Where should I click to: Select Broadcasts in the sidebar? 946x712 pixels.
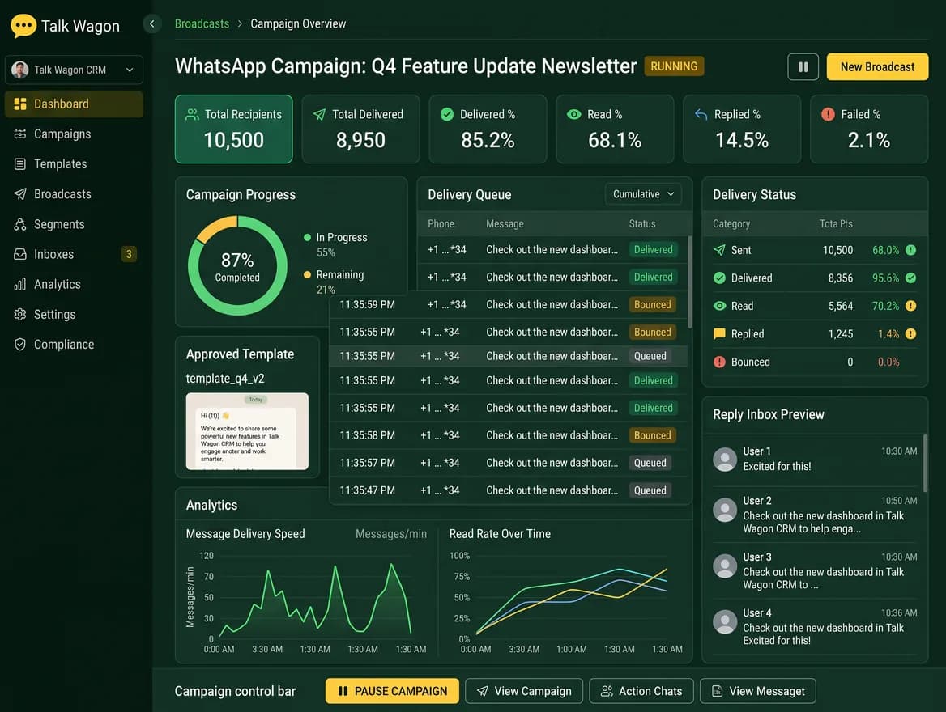click(74, 194)
